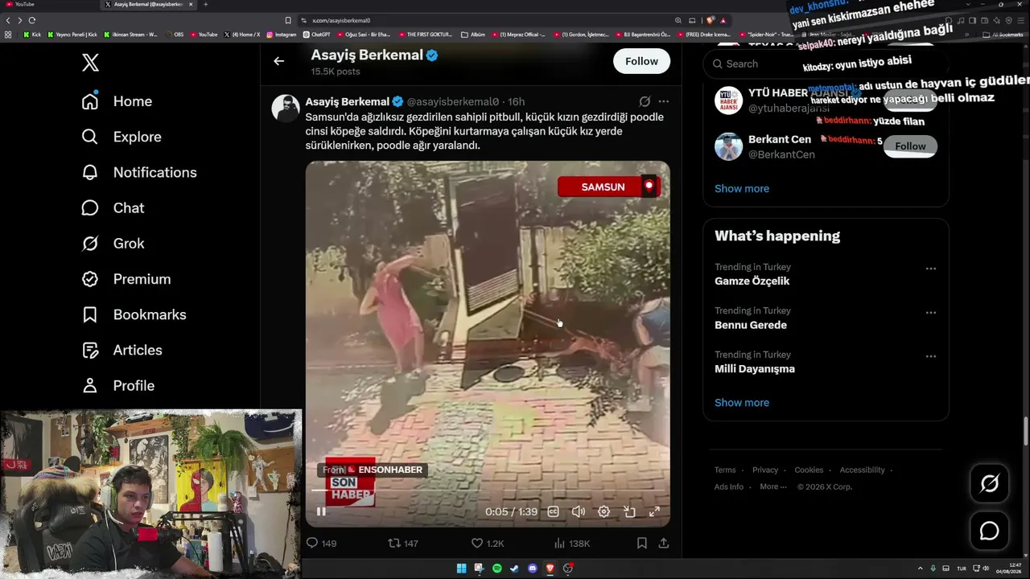Open Premium in the X sidebar
Image resolution: width=1030 pixels, height=579 pixels.
pos(126,279)
